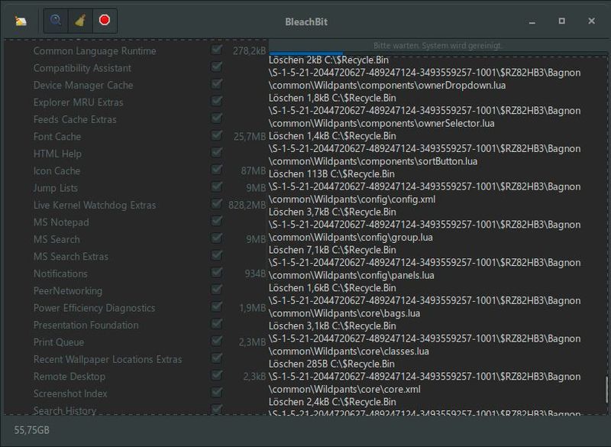
Task: Click the ownerSelector.lua log line
Action: pyautogui.click(x=381, y=124)
